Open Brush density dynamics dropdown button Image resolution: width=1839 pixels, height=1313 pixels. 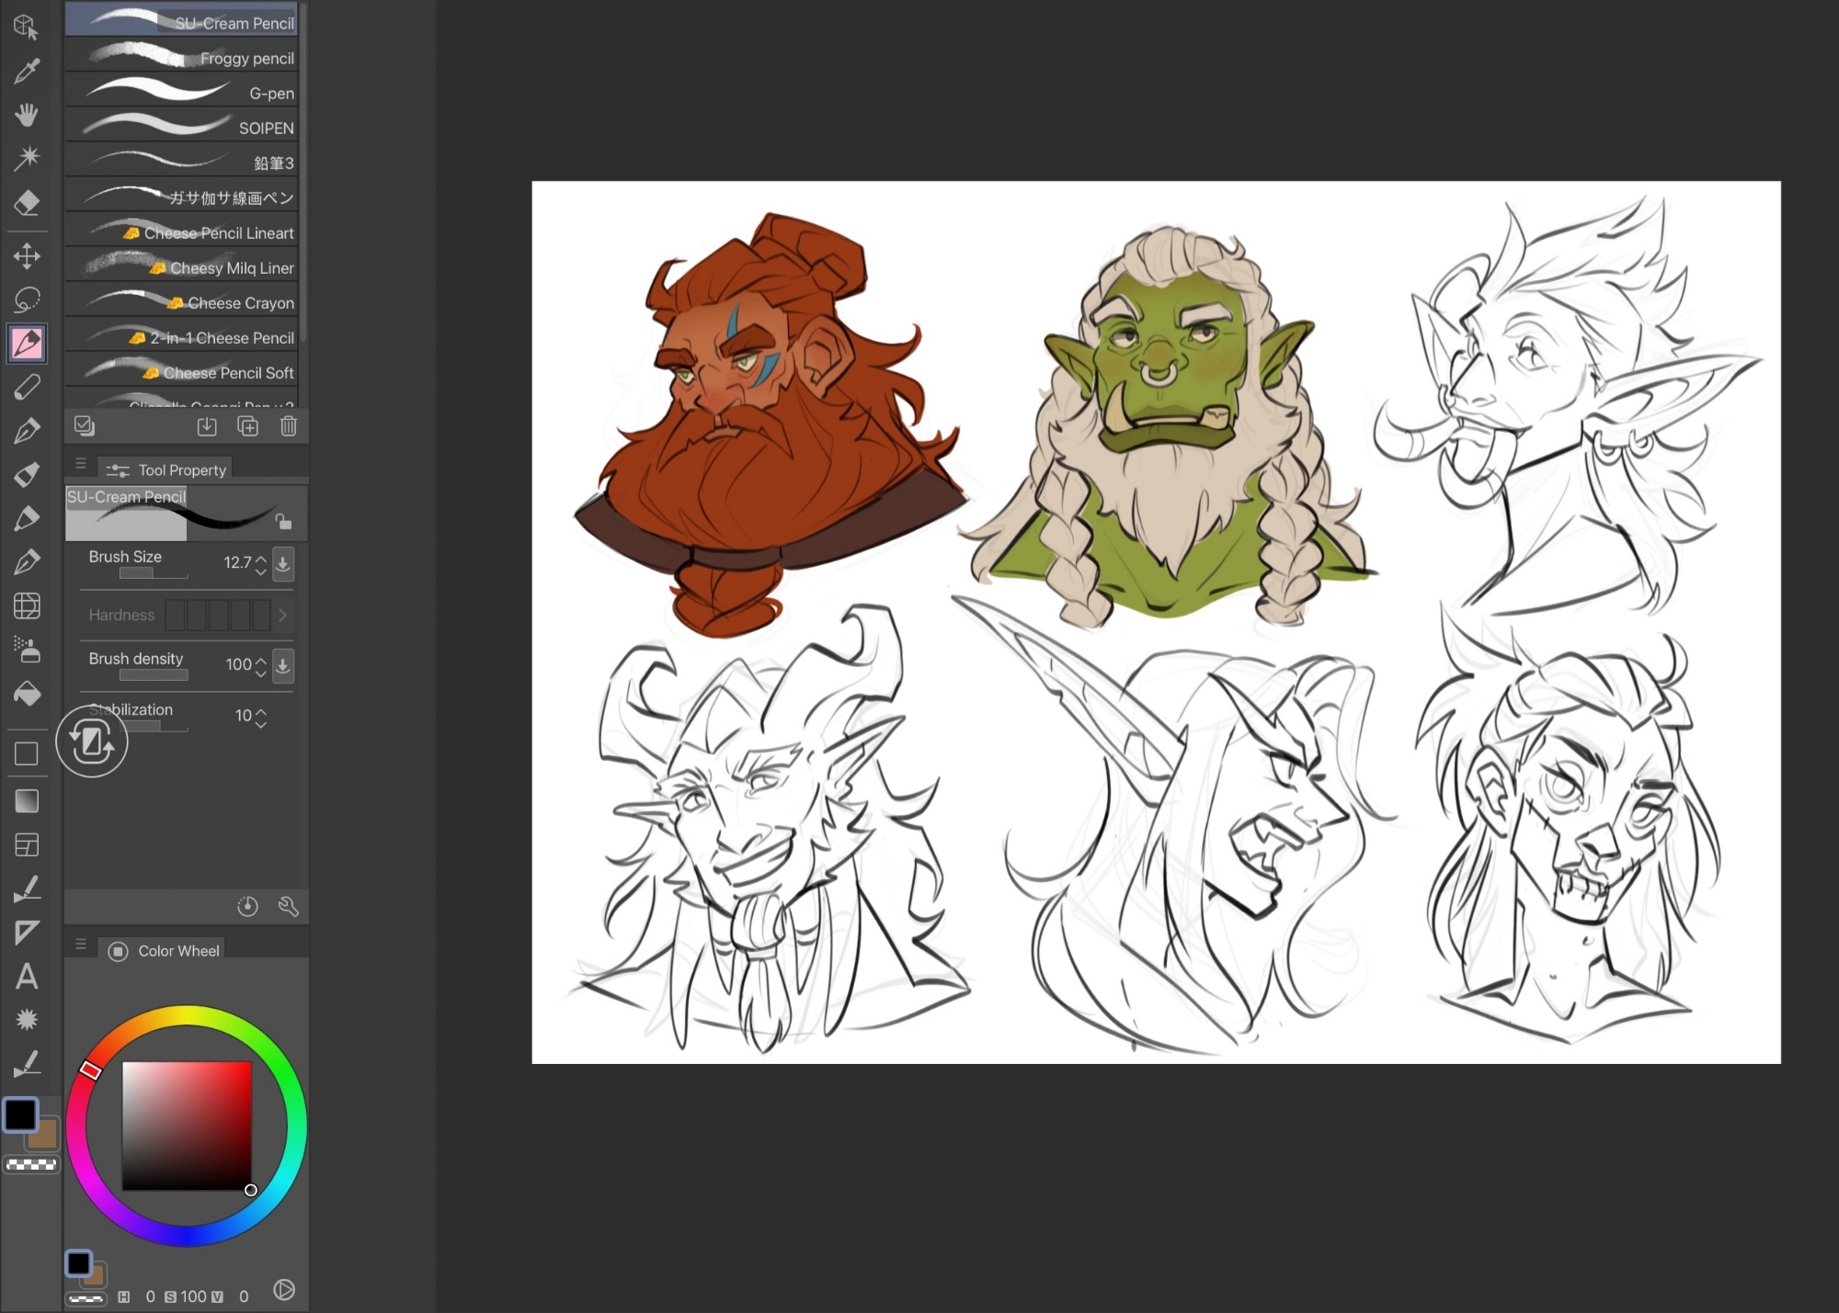283,665
